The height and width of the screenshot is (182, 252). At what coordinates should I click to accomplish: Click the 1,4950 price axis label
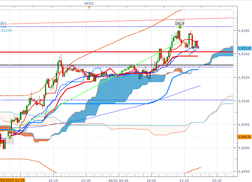[x=244, y=171]
